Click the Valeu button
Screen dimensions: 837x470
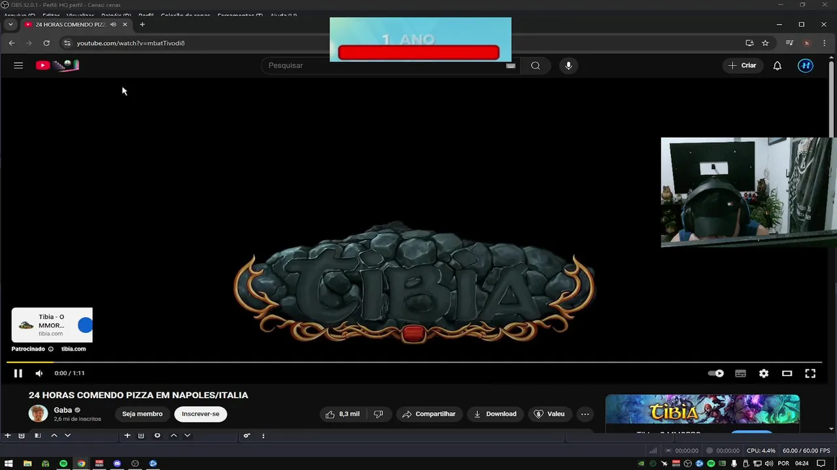(x=549, y=414)
